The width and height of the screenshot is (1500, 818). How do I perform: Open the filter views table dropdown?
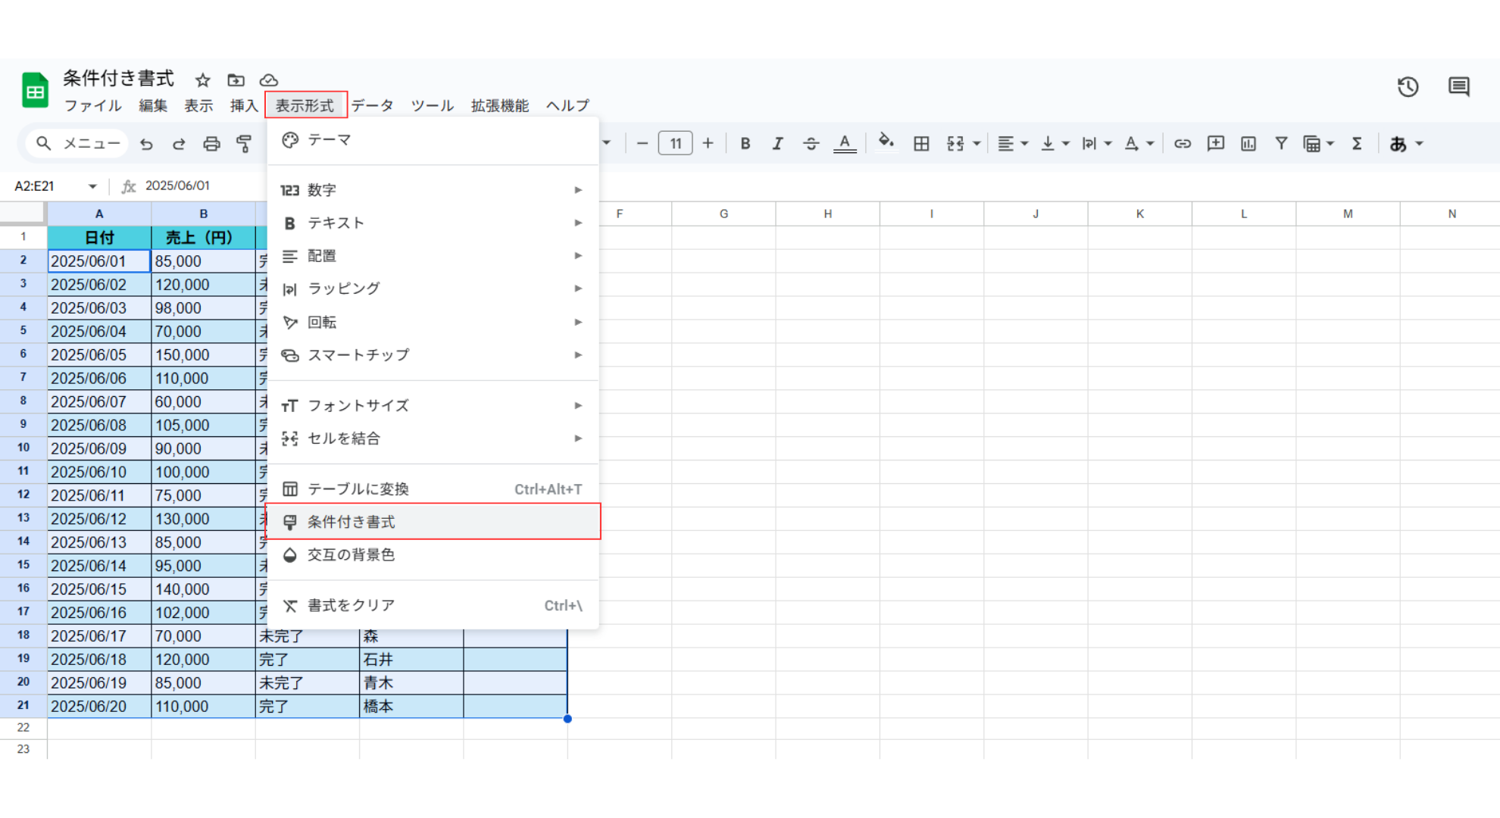click(1318, 143)
